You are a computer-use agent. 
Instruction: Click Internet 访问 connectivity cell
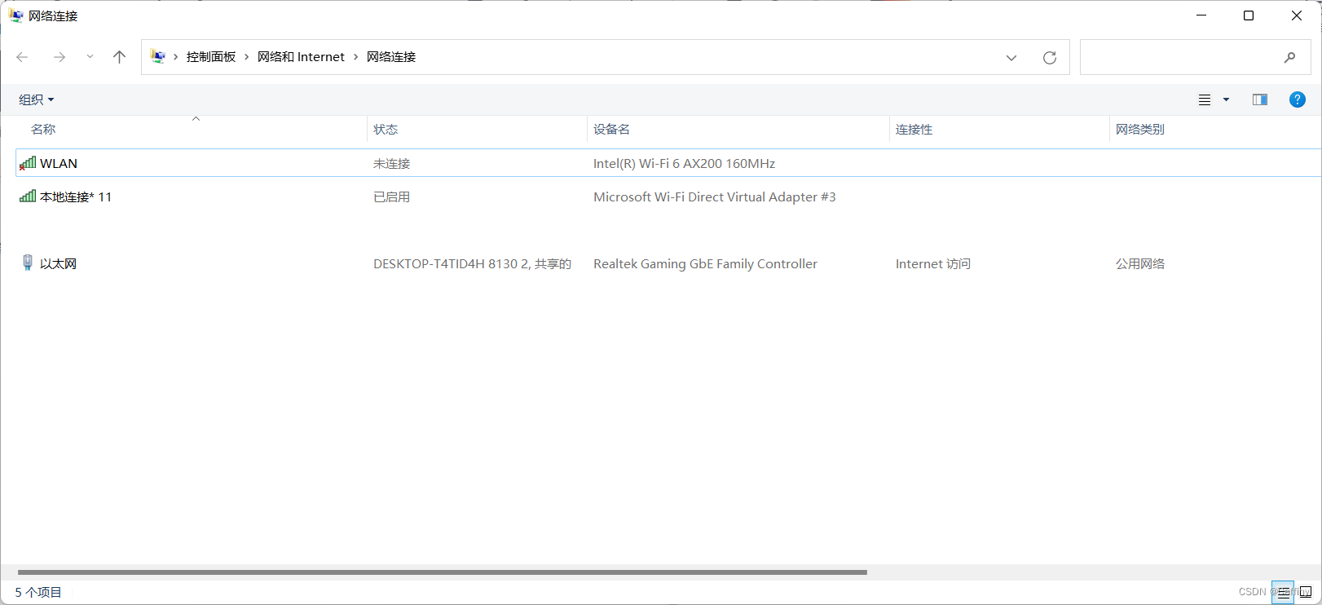[933, 264]
